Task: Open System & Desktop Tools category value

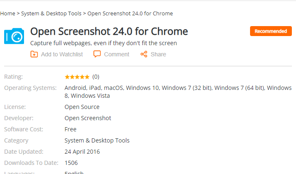Action: [97, 140]
